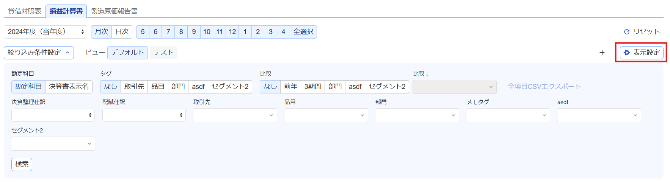Select month 7

tap(168, 32)
